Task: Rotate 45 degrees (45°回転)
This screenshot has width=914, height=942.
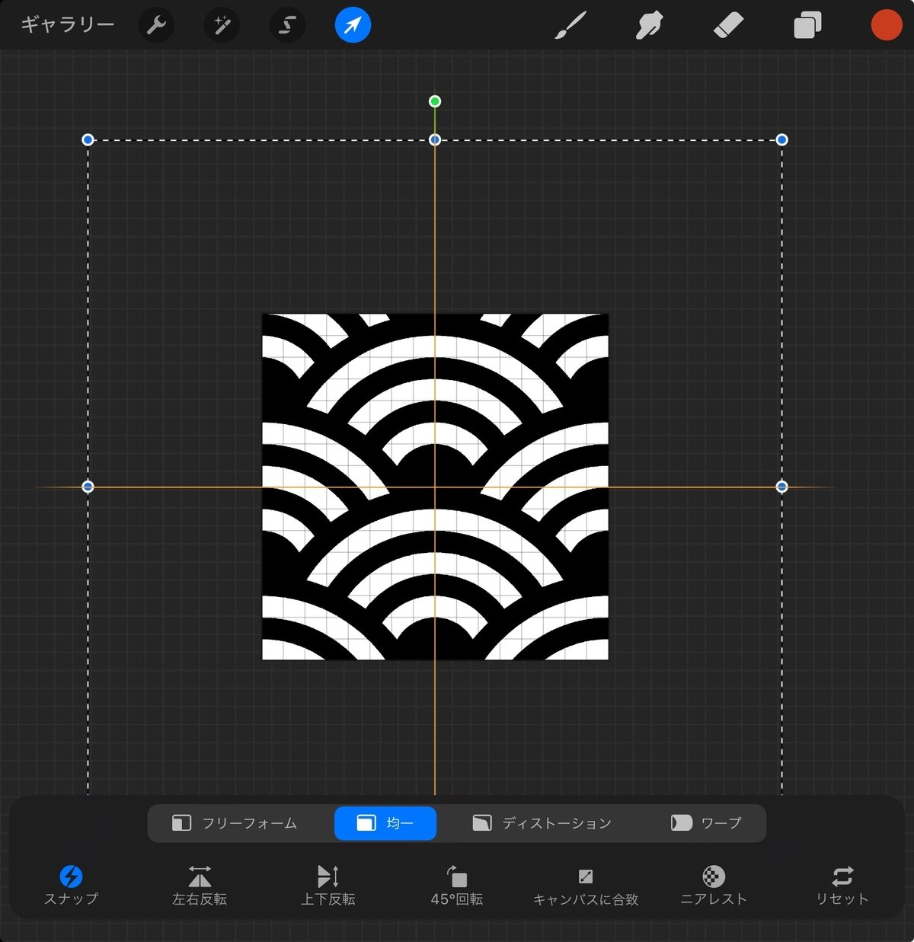Action: click(x=456, y=886)
